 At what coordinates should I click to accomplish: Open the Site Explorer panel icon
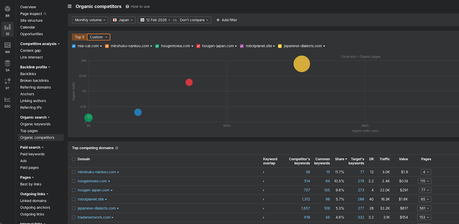click(7, 27)
